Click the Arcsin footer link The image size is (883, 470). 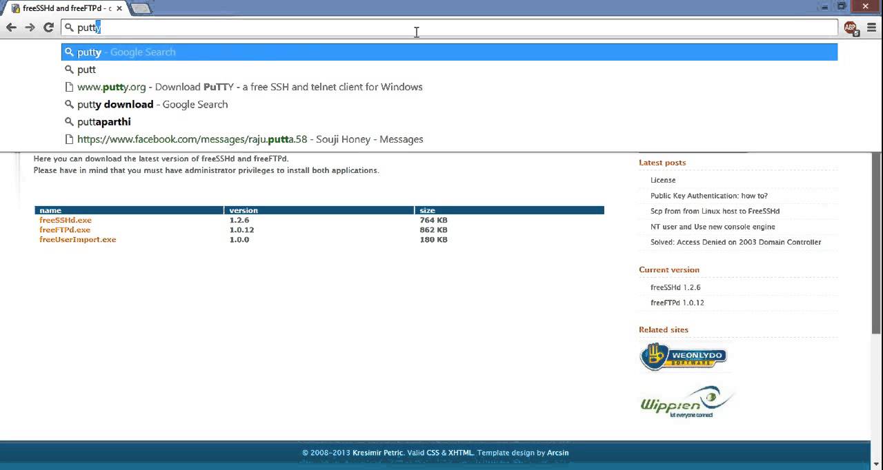[557, 453]
